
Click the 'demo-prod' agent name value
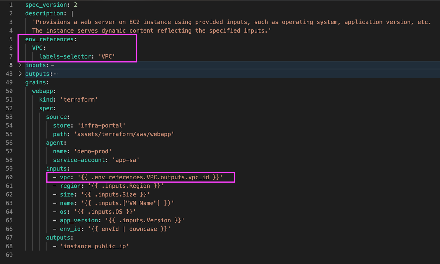point(93,151)
